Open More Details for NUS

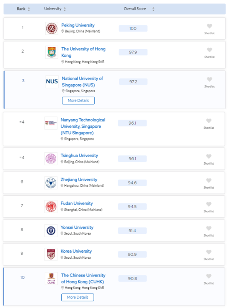click(78, 100)
